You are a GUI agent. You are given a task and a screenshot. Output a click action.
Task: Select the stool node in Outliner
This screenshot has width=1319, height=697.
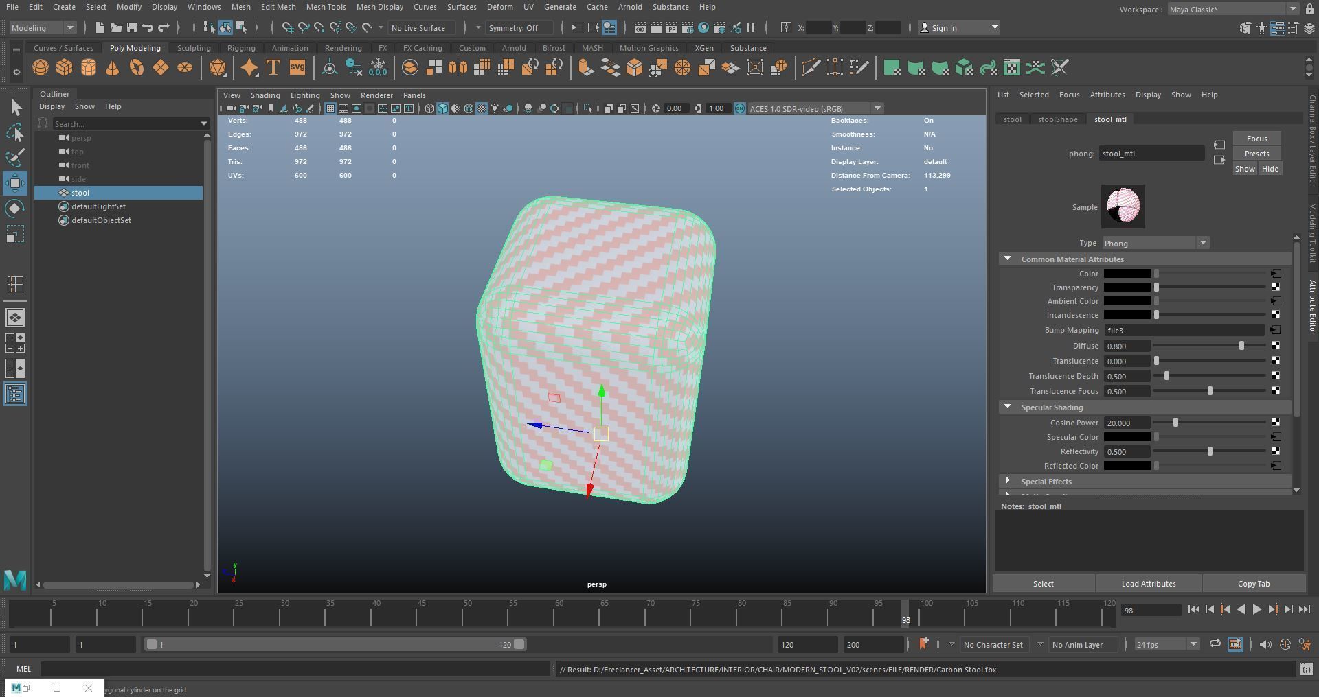click(x=119, y=193)
